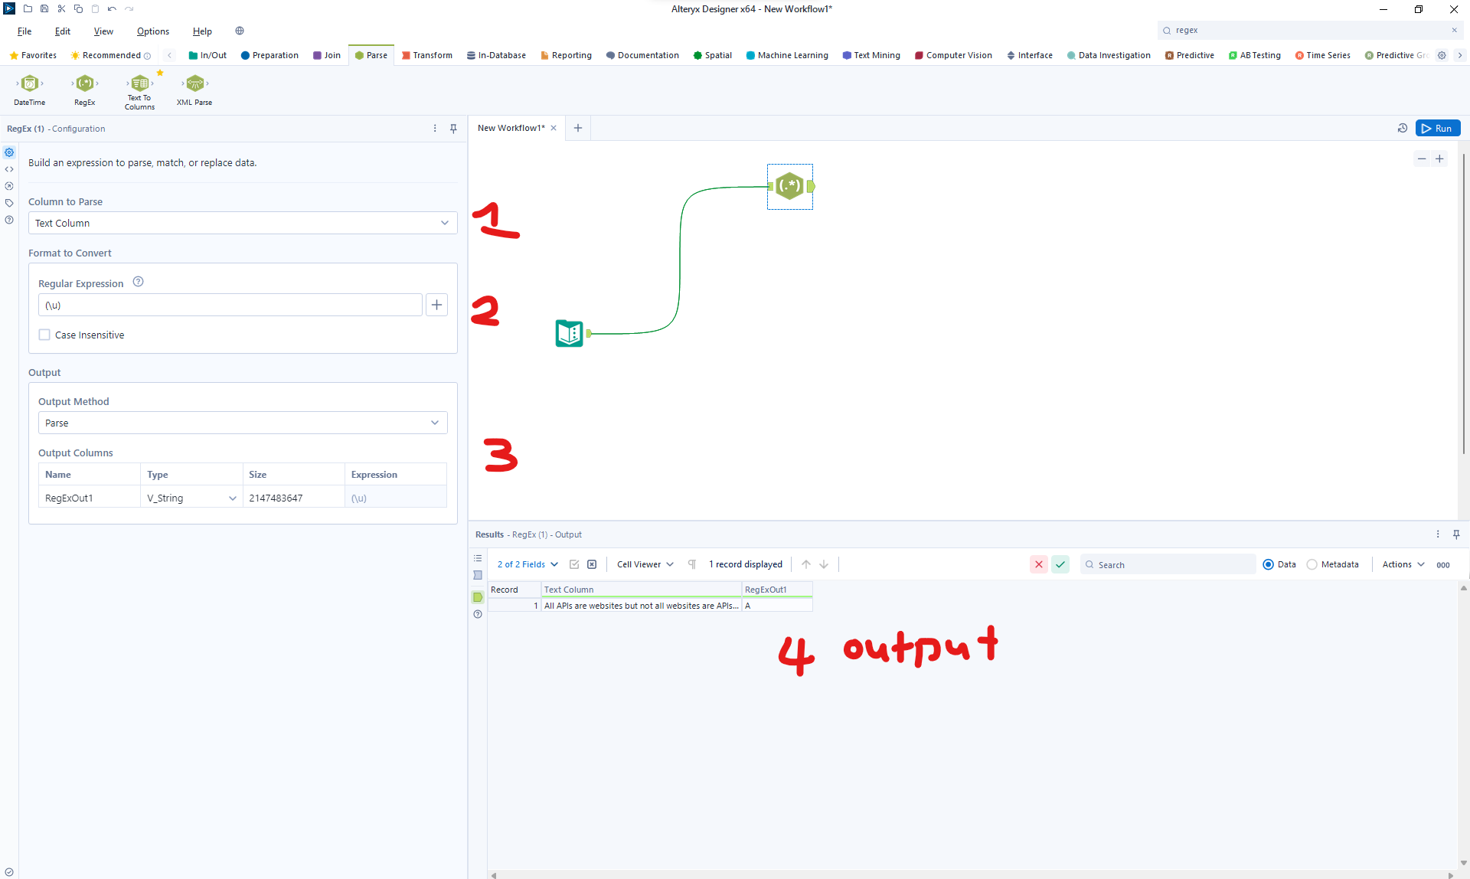Open the Options menu
Screen dimensions: 1470x879
coord(153,31)
